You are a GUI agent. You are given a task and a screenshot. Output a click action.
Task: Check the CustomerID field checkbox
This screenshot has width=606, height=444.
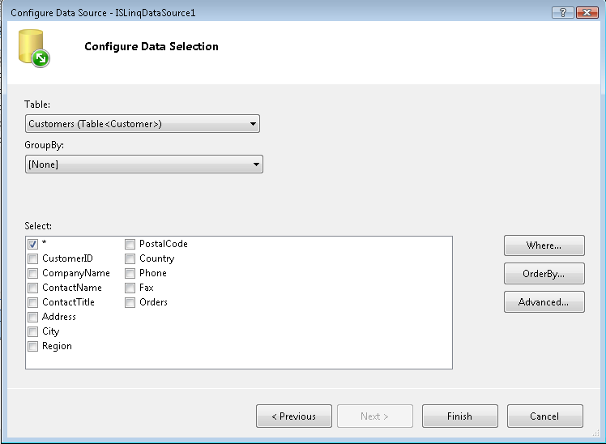33,258
